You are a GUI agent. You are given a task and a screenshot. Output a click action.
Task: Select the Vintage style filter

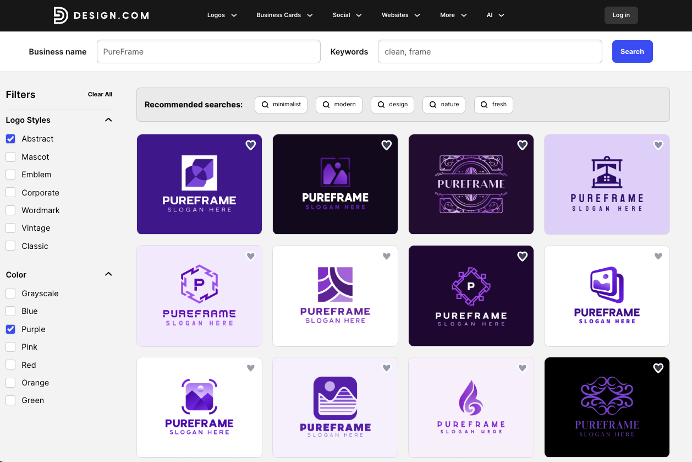tap(10, 228)
